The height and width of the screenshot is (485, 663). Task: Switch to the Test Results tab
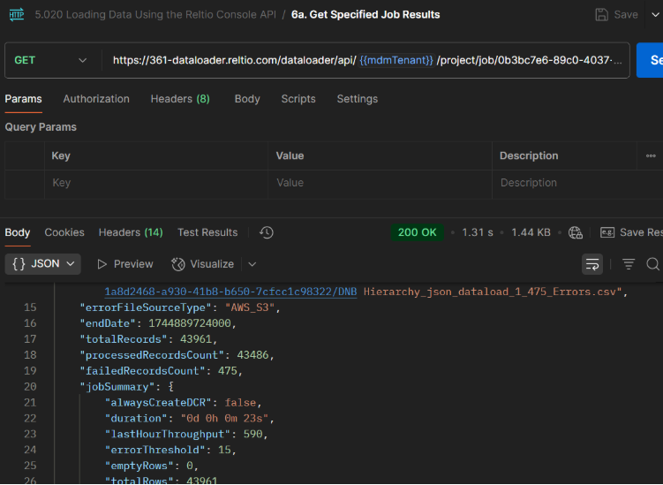click(207, 232)
